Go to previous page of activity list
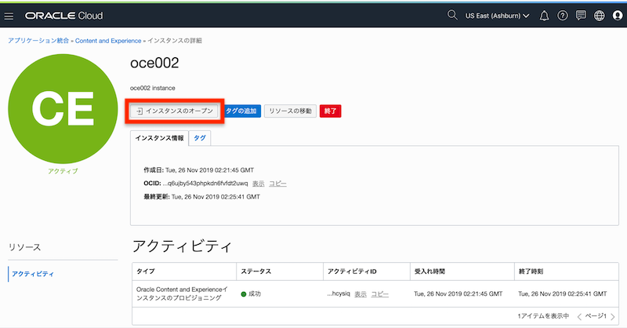Viewport: 627px width, 328px height. pyautogui.click(x=579, y=317)
